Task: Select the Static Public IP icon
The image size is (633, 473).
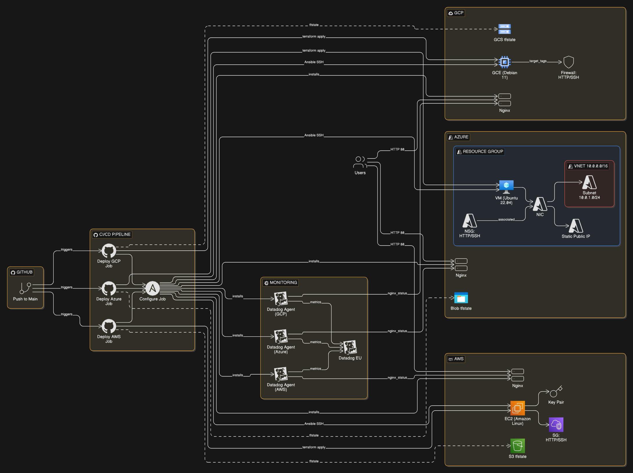Action: [576, 226]
